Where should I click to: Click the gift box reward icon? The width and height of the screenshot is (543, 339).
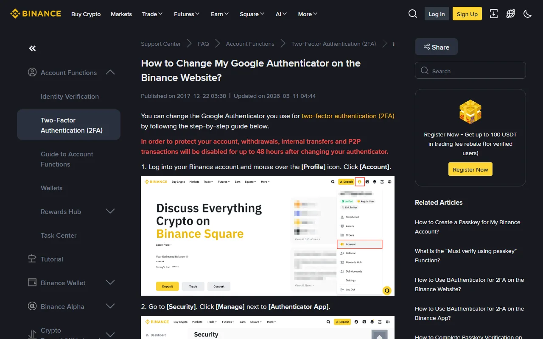470,112
